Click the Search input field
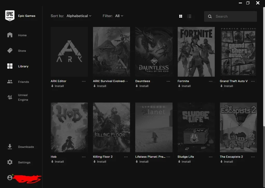The width and height of the screenshot is (265, 188). tap(231, 16)
